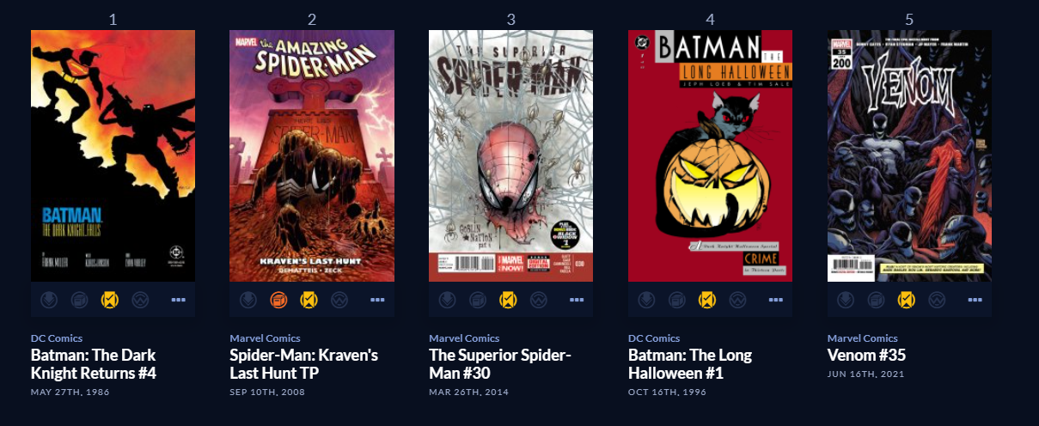Click the Superior Spider-Man #30 cover thumbnail

pyautogui.click(x=511, y=155)
